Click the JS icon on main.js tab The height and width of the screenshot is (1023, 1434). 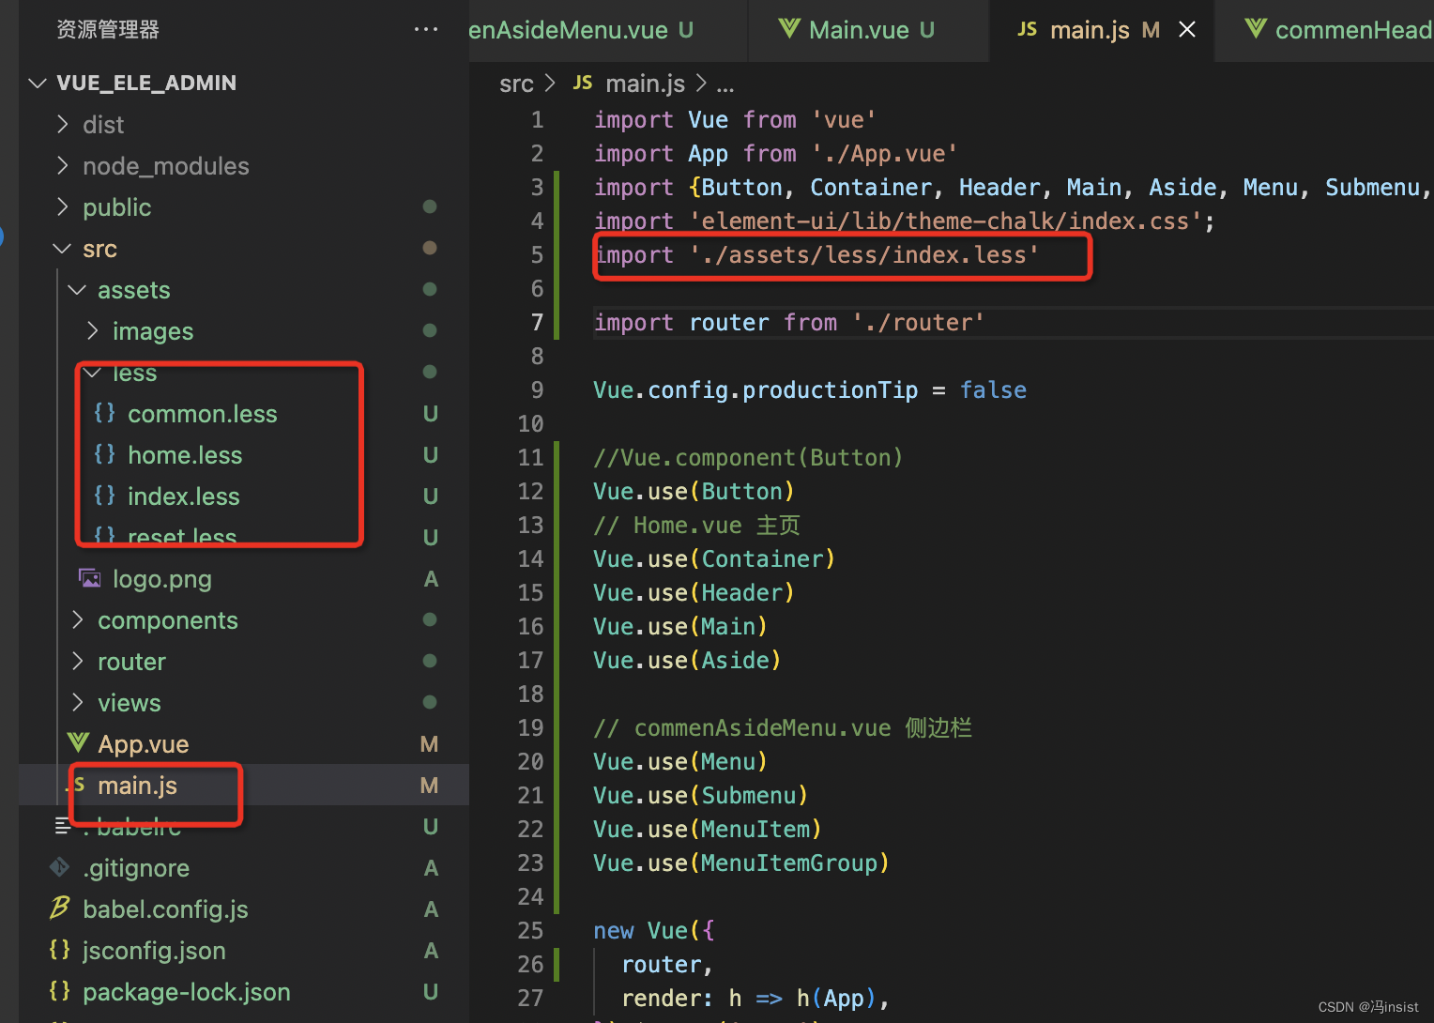(1027, 29)
